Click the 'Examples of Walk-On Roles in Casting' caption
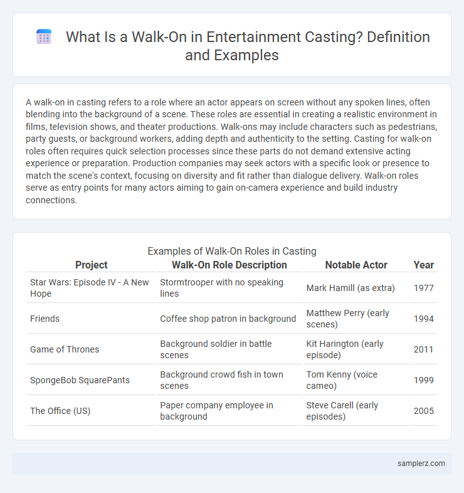 232,251
